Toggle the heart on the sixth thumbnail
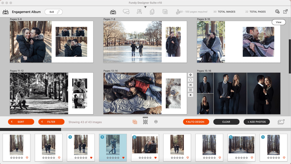The height and width of the screenshot is (164, 291). 188,158
